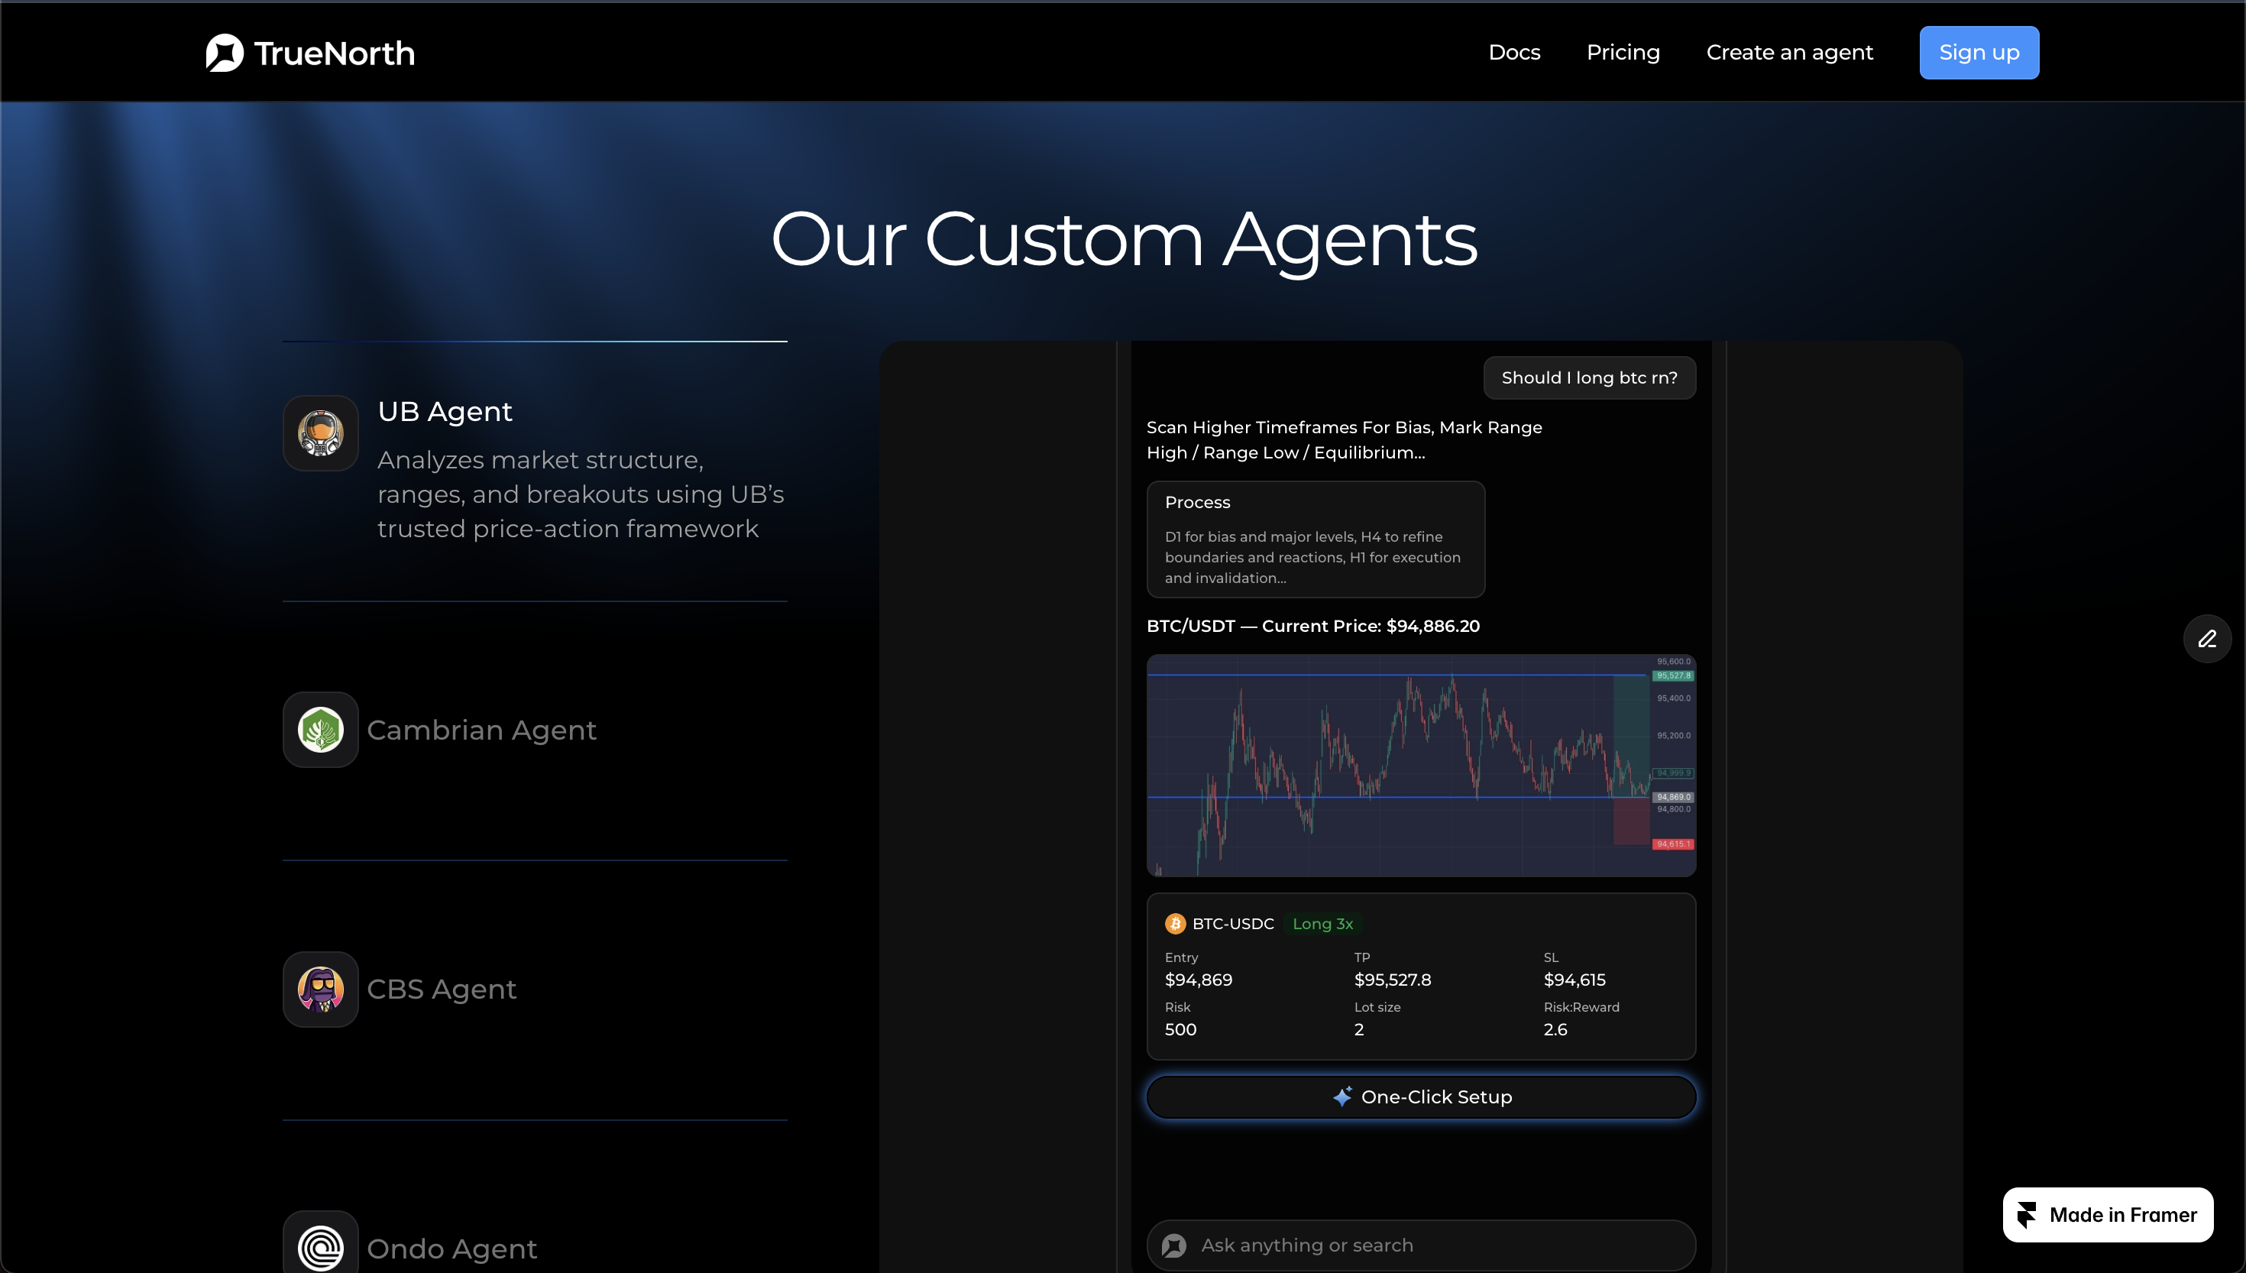Open the UB Agent tab title
Image resolution: width=2246 pixels, height=1273 pixels.
coord(444,411)
